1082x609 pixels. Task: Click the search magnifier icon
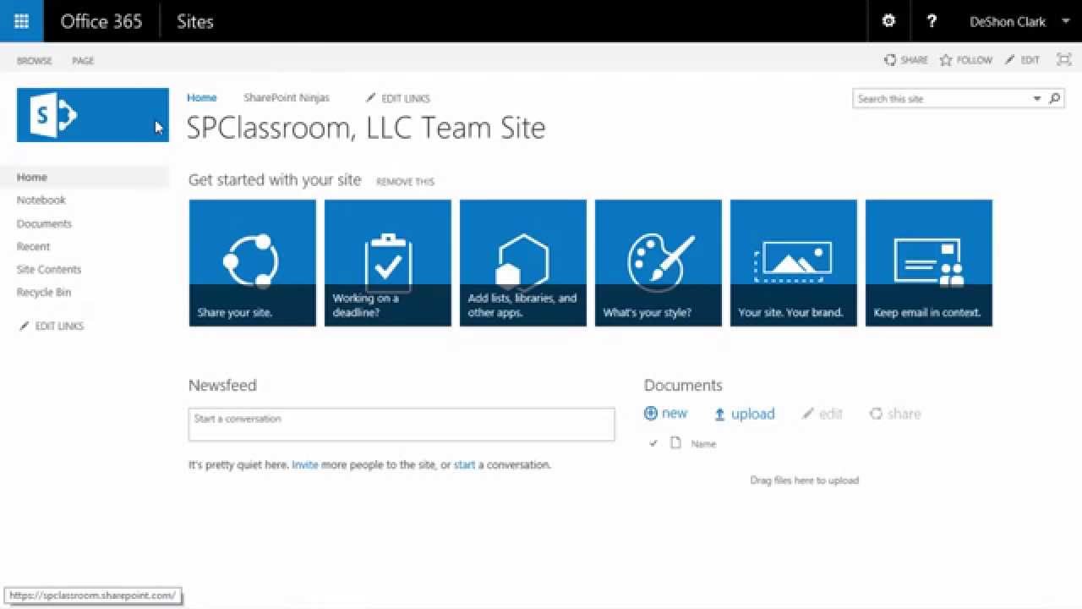pos(1055,99)
